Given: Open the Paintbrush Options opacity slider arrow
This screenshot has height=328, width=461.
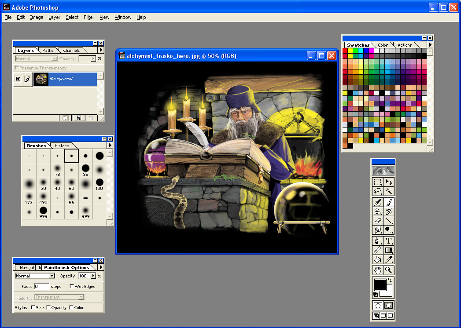Looking at the screenshot, I should pos(93,276).
